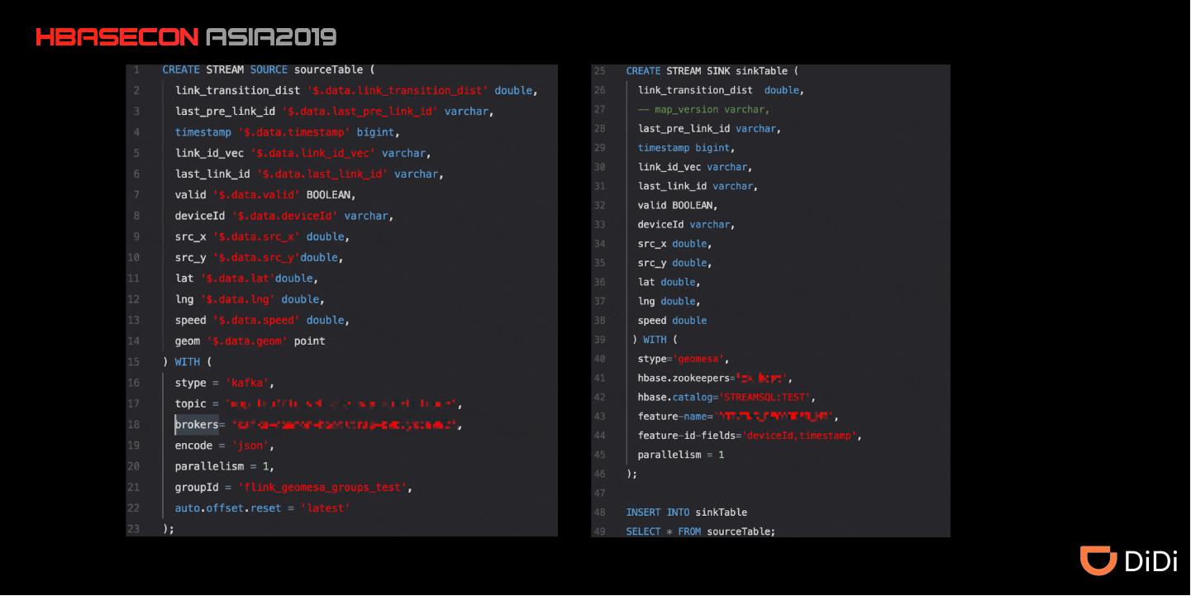This screenshot has height=596, width=1191.
Task: Click line number 1 in the gutter
Action: click(x=136, y=70)
